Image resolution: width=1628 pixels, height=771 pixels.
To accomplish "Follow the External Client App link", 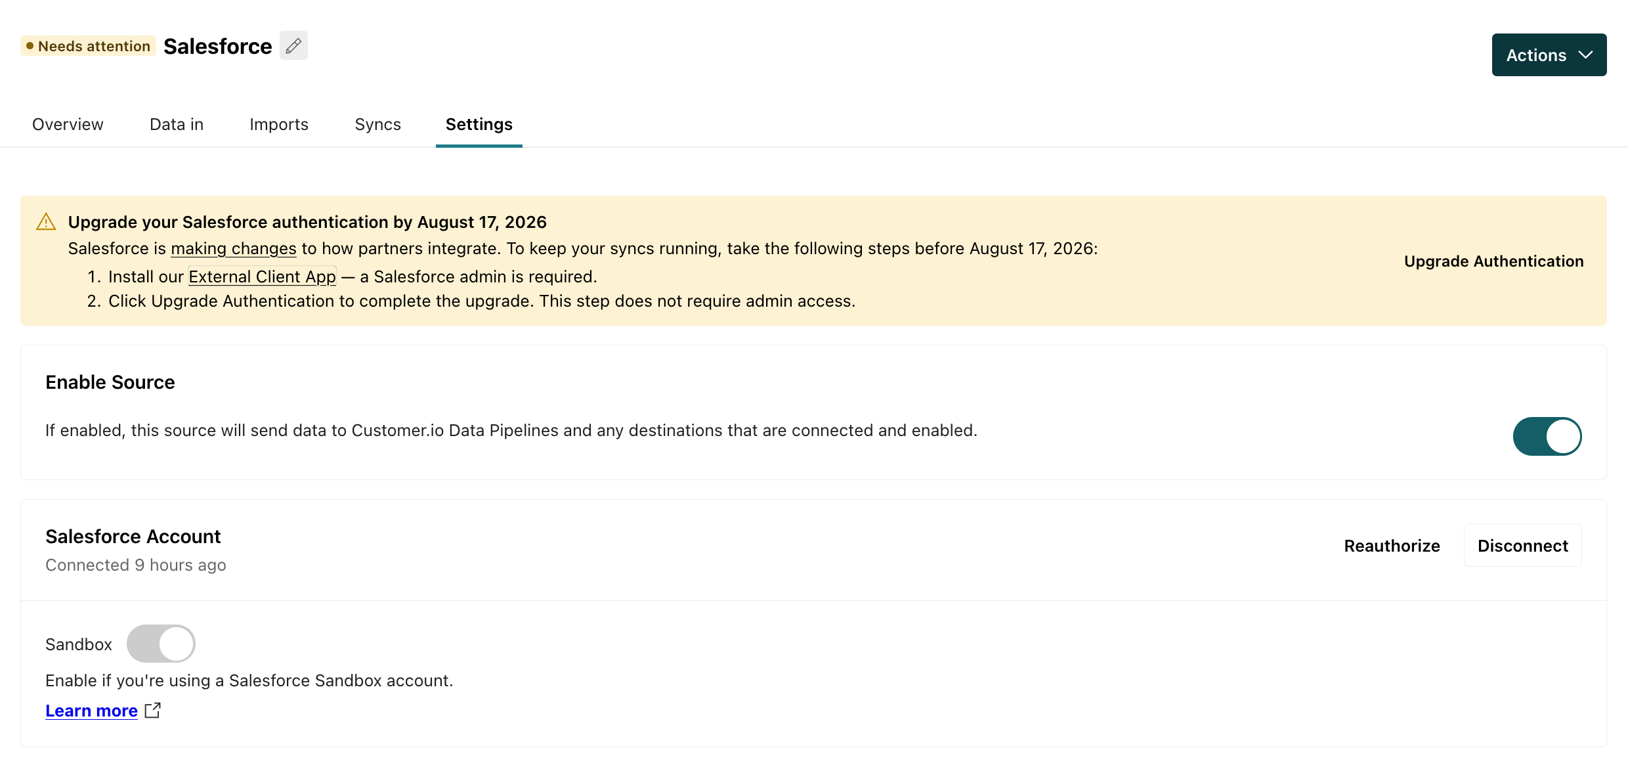I will (x=263, y=277).
